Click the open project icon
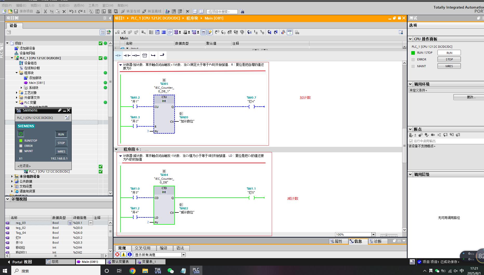 pyautogui.click(x=10, y=11)
